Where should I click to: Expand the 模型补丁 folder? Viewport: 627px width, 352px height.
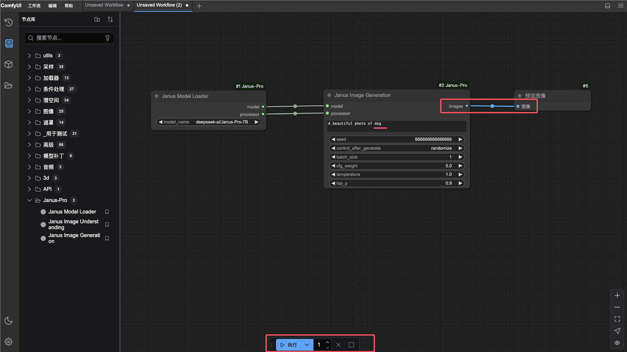coord(29,156)
